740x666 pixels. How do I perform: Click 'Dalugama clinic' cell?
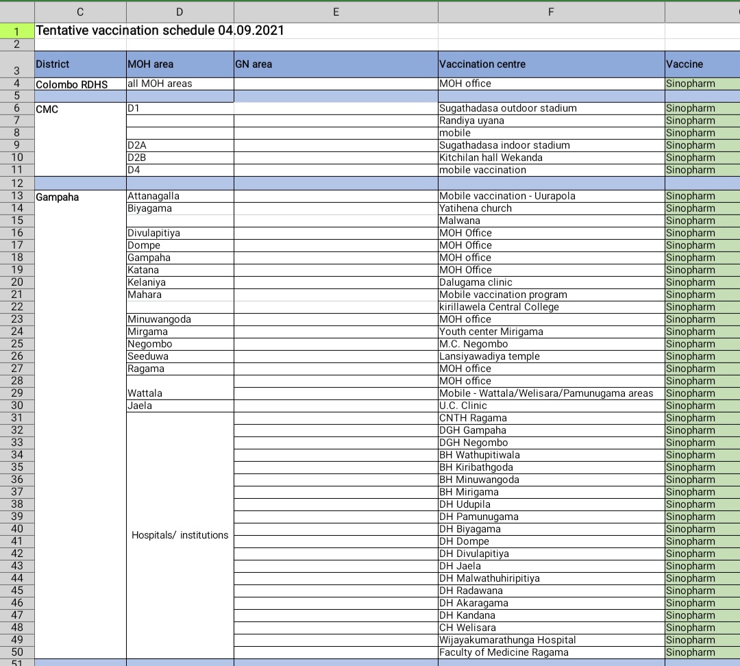pos(551,282)
